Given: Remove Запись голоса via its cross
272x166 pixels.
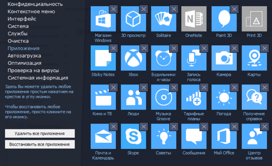Looking at the screenshot, I should [x=204, y=48].
